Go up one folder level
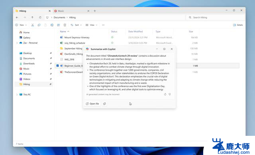The height and width of the screenshot is (155, 255). click(32, 18)
